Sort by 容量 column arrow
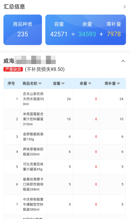The image size is (132, 219). [x=63, y=84]
